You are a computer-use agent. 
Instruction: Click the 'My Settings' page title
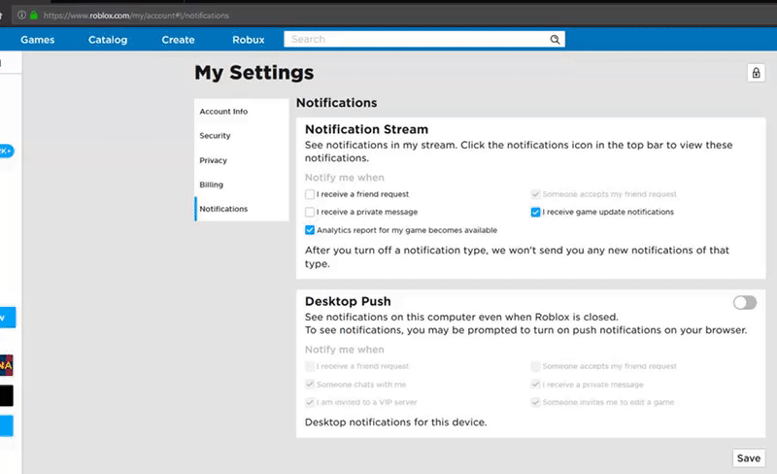(x=253, y=73)
